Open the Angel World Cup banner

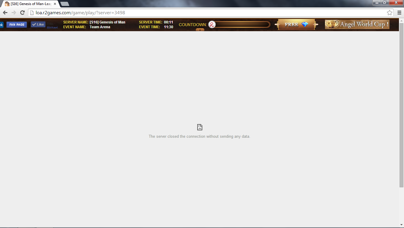click(x=357, y=24)
